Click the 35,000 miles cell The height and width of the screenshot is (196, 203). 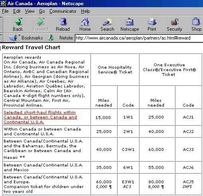(x=104, y=168)
